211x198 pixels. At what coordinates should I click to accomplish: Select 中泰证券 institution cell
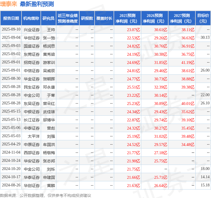(32, 128)
